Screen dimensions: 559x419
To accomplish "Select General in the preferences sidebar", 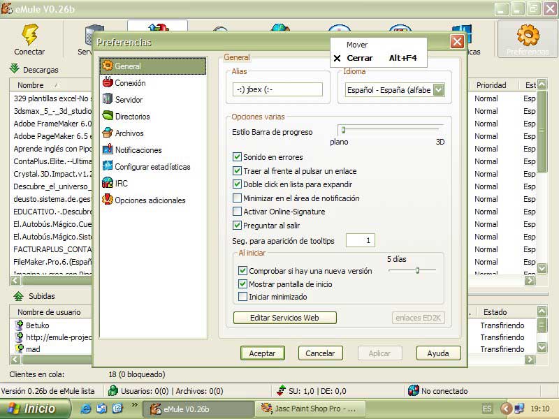I will coord(153,66).
